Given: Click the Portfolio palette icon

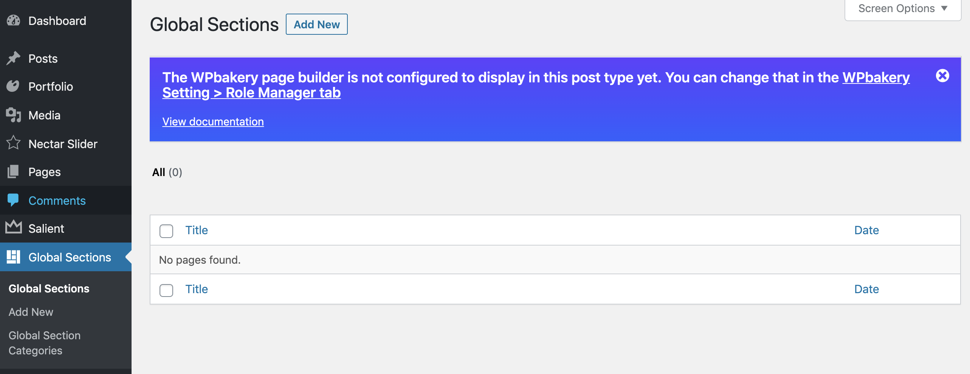Looking at the screenshot, I should click(13, 87).
